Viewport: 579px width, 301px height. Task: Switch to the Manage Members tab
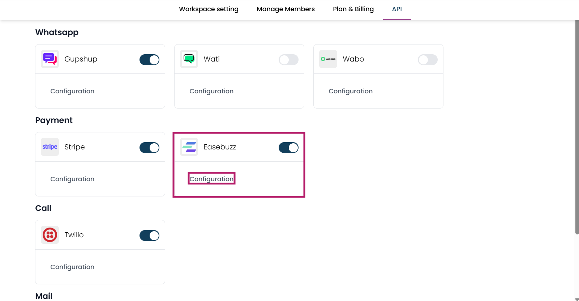[x=286, y=9]
